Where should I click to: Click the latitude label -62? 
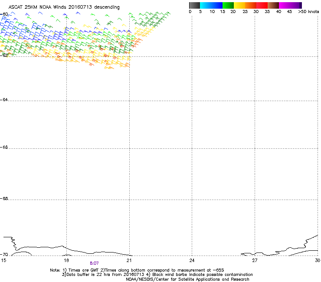click(4, 55)
